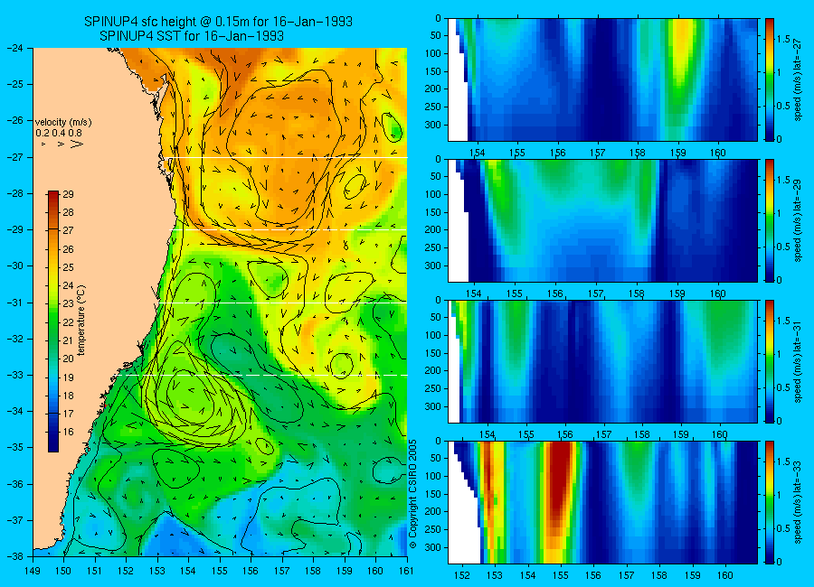Click the -38 latitude label on map axis
The width and height of the screenshot is (814, 587).
click(x=15, y=556)
